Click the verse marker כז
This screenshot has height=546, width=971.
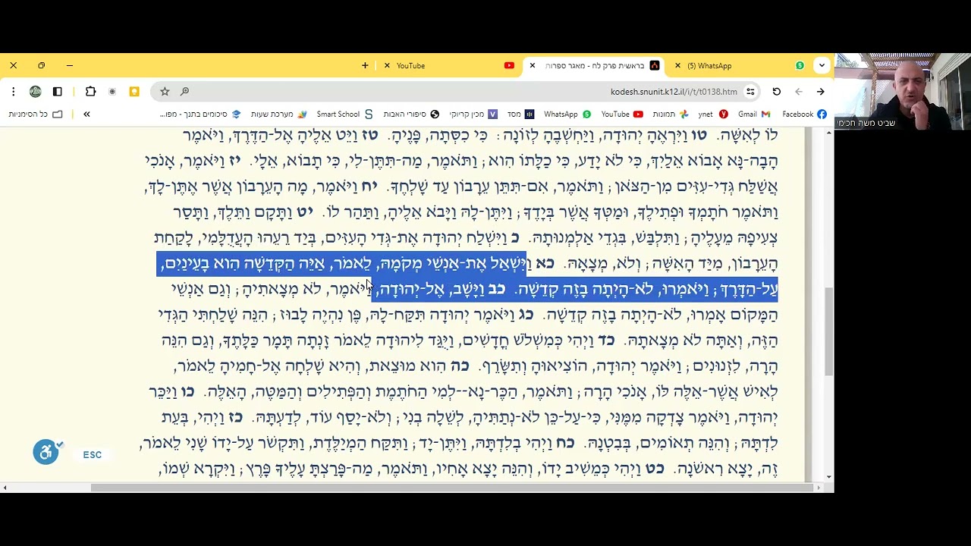point(236,418)
